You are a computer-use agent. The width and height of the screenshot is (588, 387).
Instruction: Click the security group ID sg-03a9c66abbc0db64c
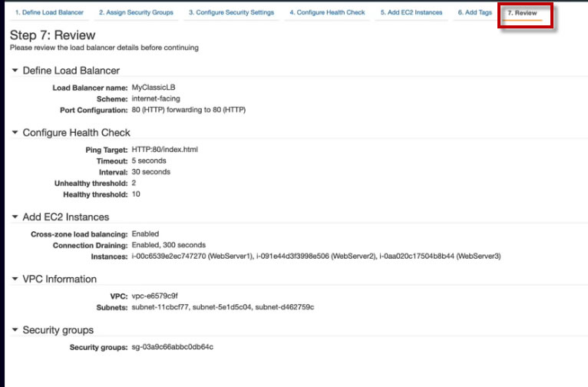click(x=172, y=347)
